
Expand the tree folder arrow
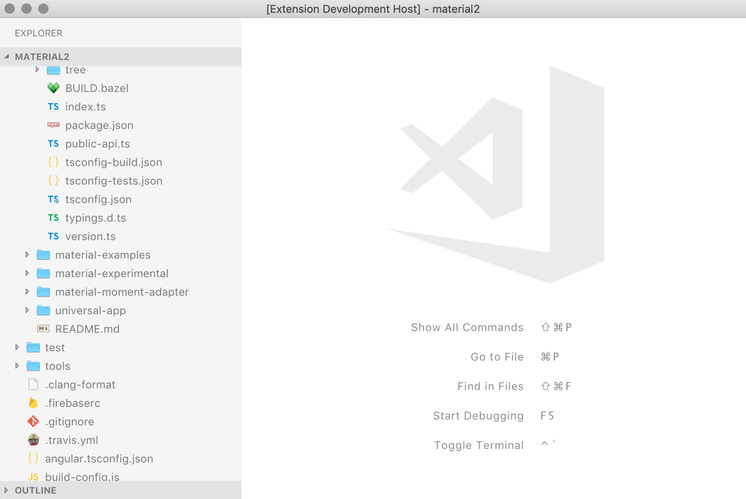coord(37,70)
